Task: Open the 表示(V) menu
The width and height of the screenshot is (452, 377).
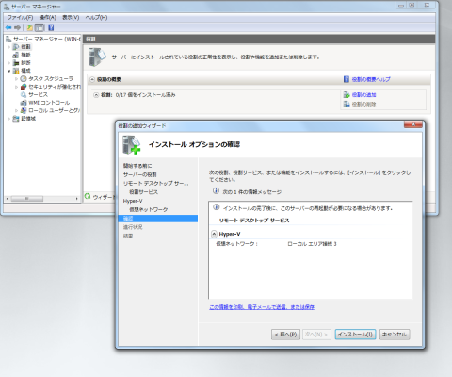Action: tap(71, 18)
